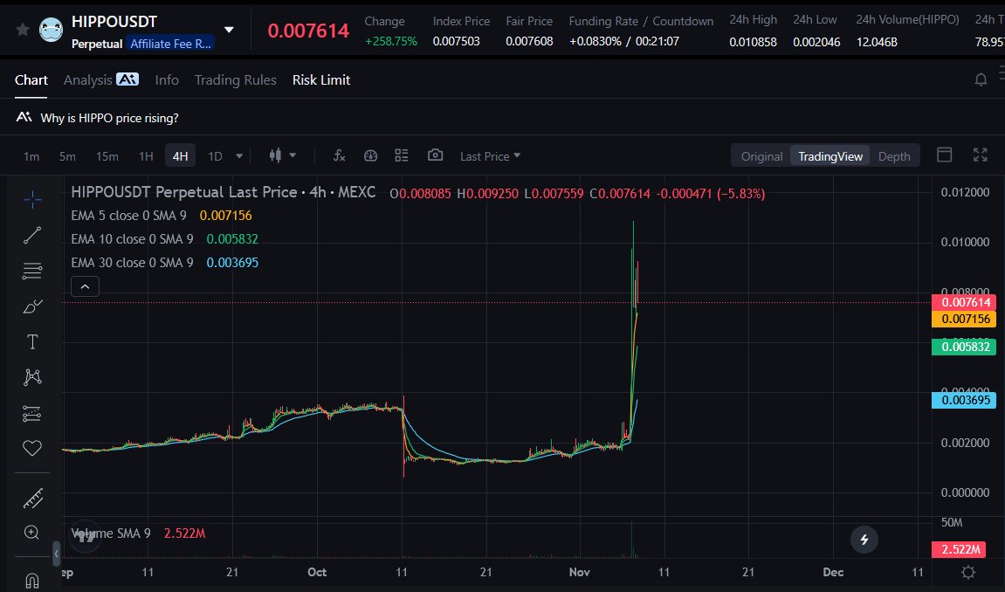The width and height of the screenshot is (1005, 592).
Task: Open the XABCD pattern tool
Action: click(32, 375)
